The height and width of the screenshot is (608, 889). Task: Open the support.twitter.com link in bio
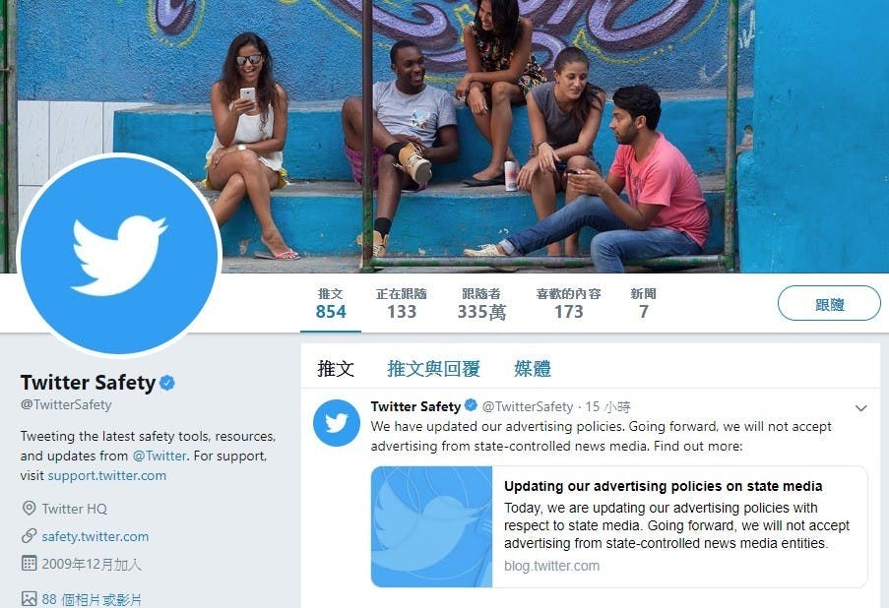click(x=107, y=475)
